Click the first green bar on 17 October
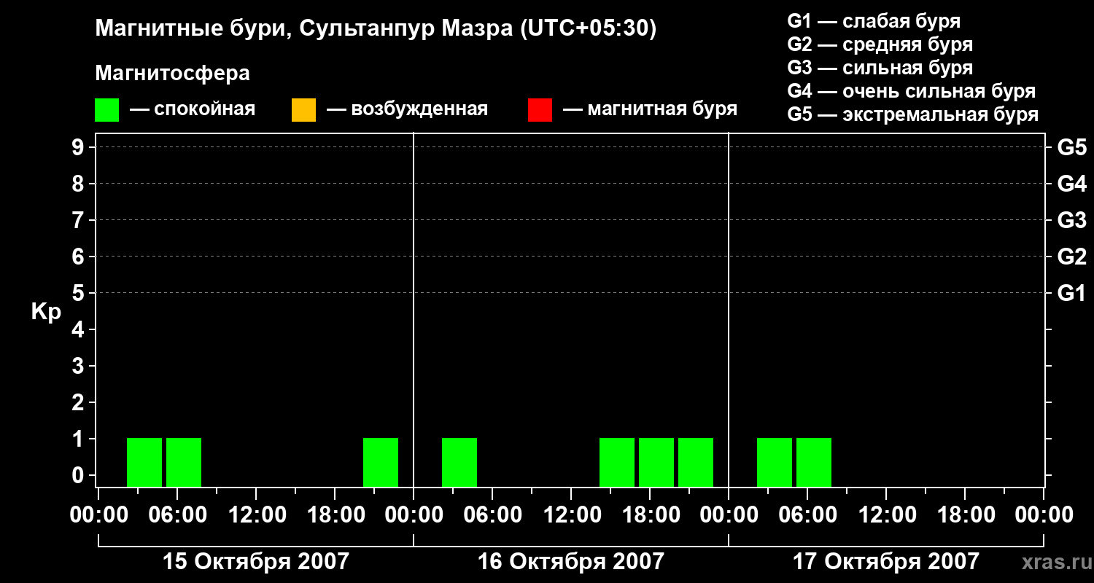Screen dimensions: 1094x583 (775, 462)
